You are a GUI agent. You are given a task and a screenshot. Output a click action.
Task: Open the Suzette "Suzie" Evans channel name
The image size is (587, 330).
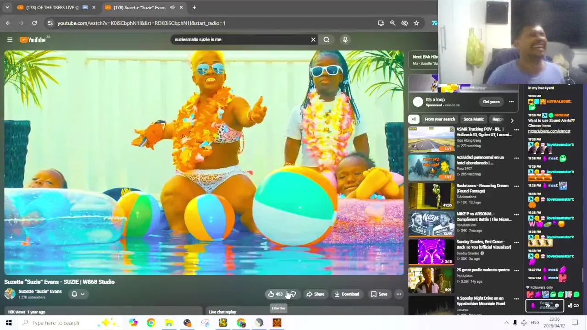pos(40,291)
